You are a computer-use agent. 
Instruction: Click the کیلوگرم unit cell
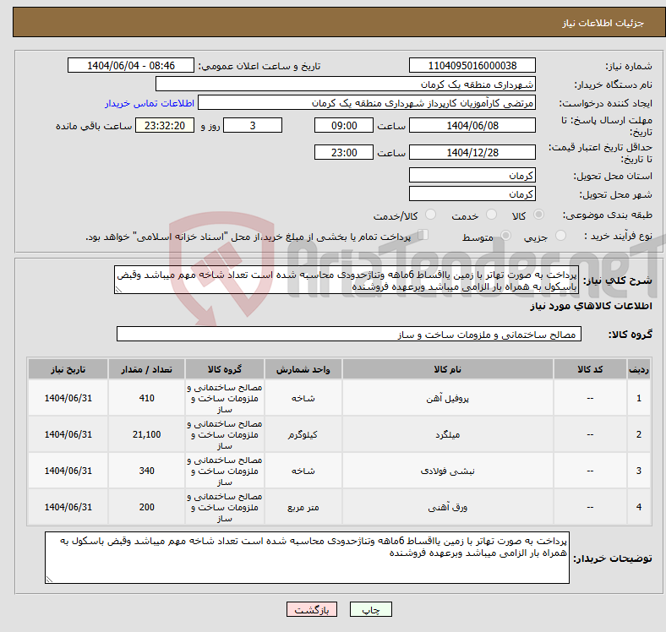(303, 434)
